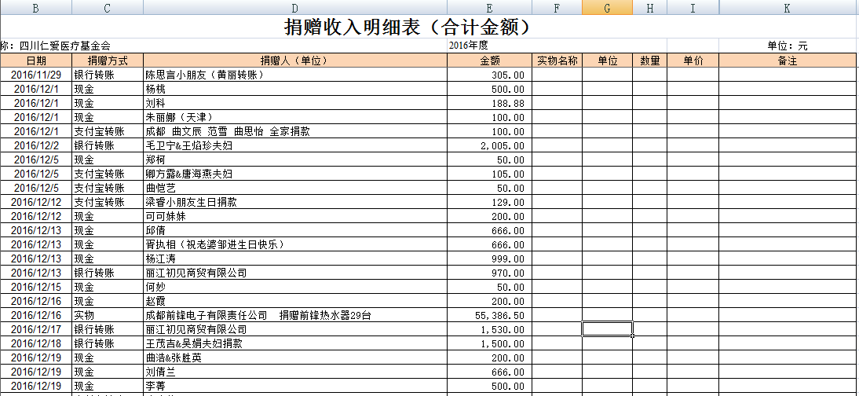
Task: Select column G header
Action: [607, 8]
